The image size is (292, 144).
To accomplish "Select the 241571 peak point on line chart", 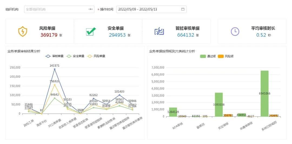I will pos(55,69).
